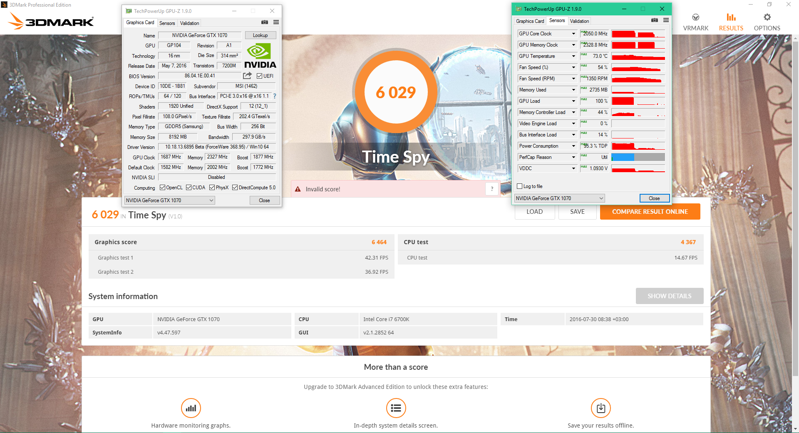
Task: Switch to Sensors tab in left GPU-Z window
Action: coord(167,23)
